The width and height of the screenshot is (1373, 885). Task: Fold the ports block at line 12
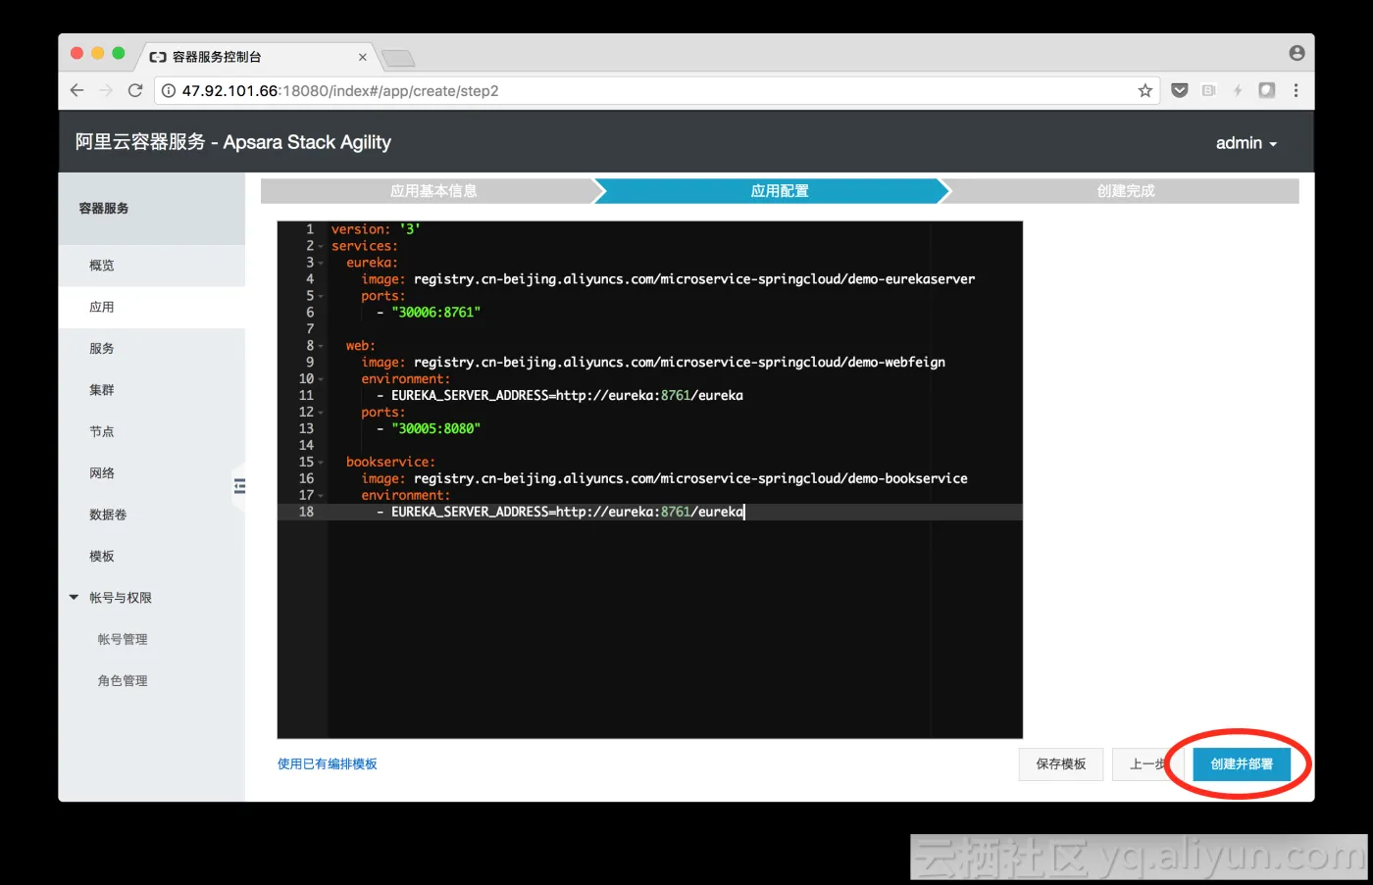[x=321, y=413]
